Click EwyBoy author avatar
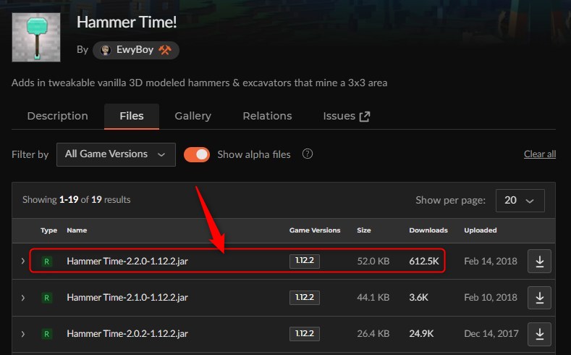Image resolution: width=571 pixels, height=355 pixels. (x=105, y=50)
